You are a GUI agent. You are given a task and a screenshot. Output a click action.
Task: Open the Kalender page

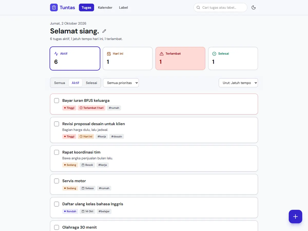(105, 7)
